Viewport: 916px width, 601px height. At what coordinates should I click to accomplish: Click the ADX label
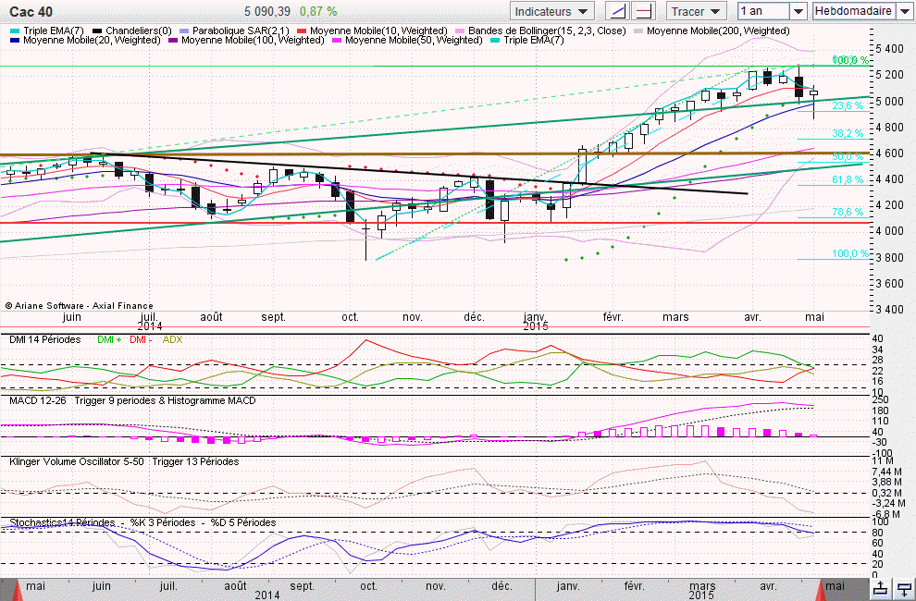pos(172,340)
